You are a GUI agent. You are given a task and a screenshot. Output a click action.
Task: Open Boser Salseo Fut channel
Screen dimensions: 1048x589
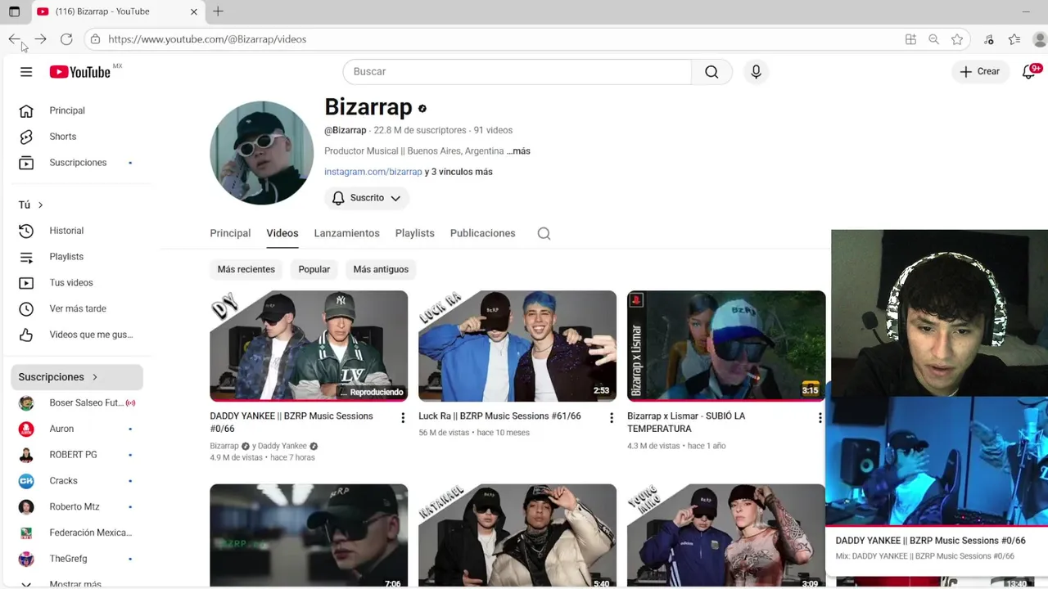click(75, 402)
